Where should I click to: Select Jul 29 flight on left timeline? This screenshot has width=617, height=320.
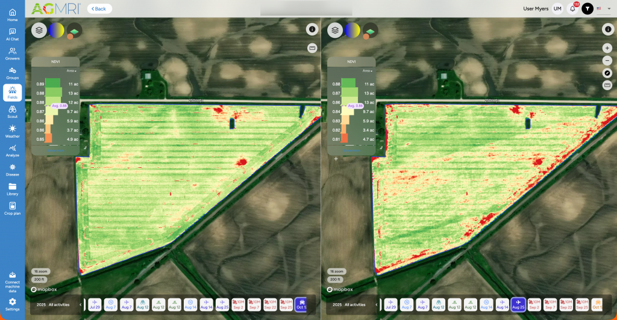(x=95, y=304)
